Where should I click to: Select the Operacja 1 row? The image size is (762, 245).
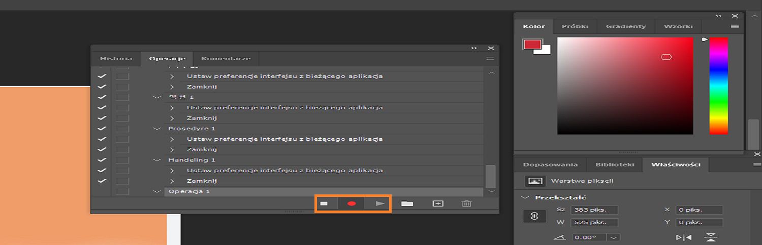click(324, 191)
